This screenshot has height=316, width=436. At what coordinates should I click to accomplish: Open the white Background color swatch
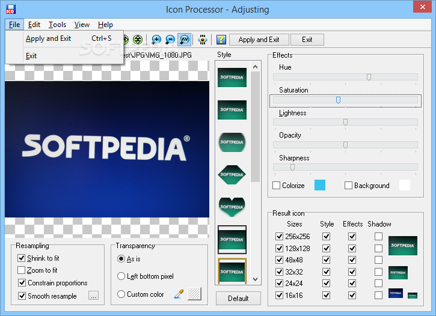[x=405, y=185]
